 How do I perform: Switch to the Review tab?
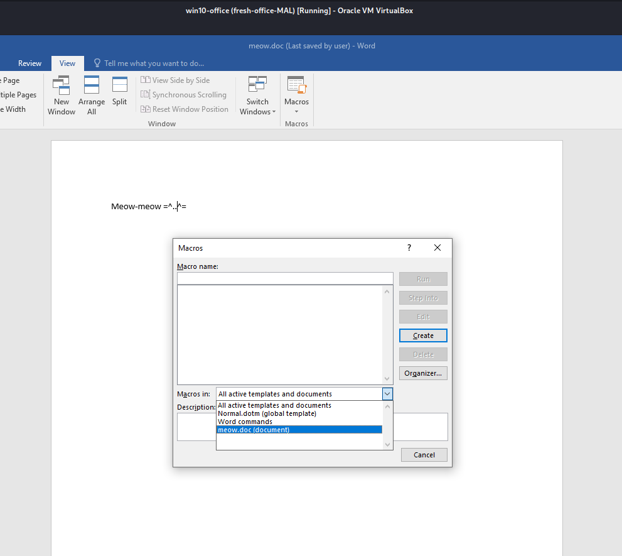click(x=29, y=63)
